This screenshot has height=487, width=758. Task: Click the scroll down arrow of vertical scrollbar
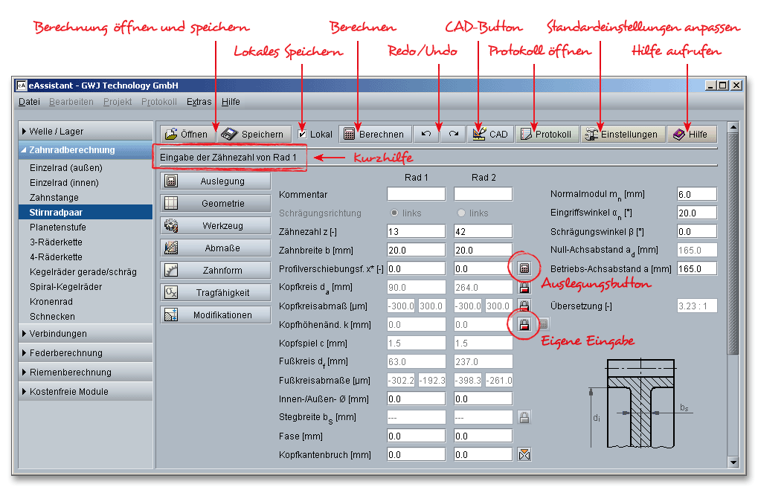[x=733, y=462]
